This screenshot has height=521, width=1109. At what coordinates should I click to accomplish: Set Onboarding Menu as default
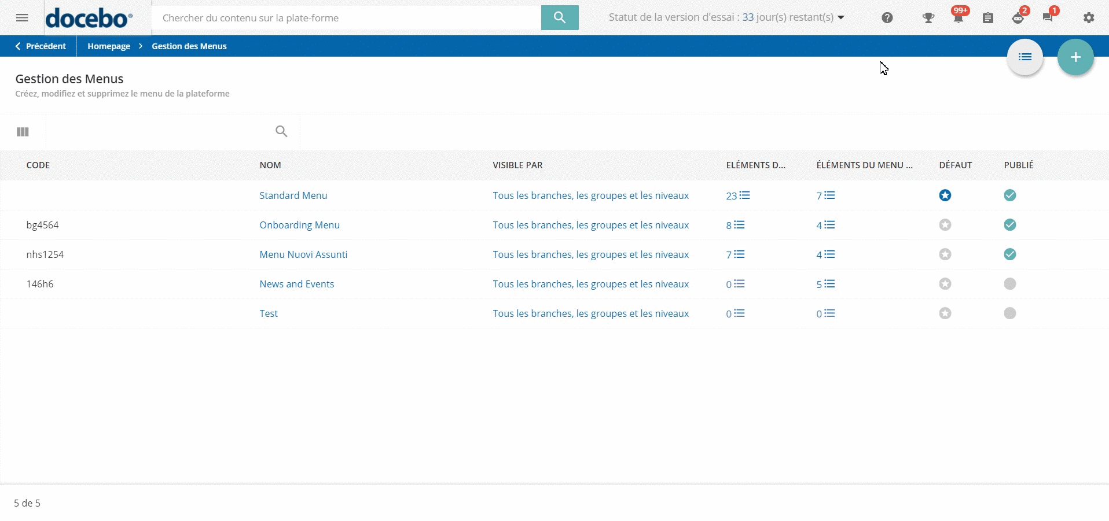945,225
